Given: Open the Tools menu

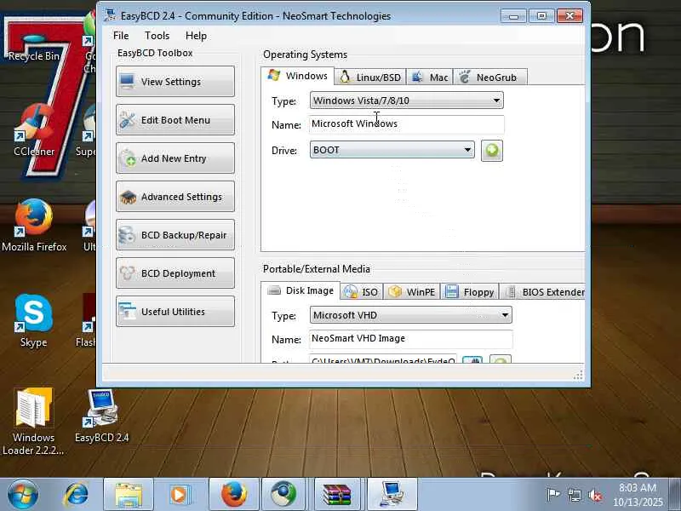Looking at the screenshot, I should coord(157,36).
